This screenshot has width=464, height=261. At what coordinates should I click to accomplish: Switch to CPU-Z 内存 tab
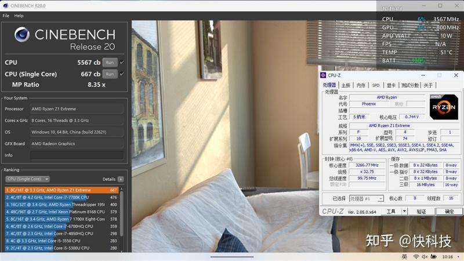361,85
